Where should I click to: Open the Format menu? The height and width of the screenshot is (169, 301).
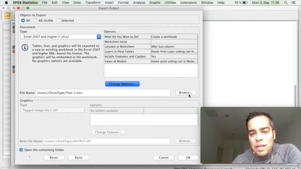coord(123,2)
